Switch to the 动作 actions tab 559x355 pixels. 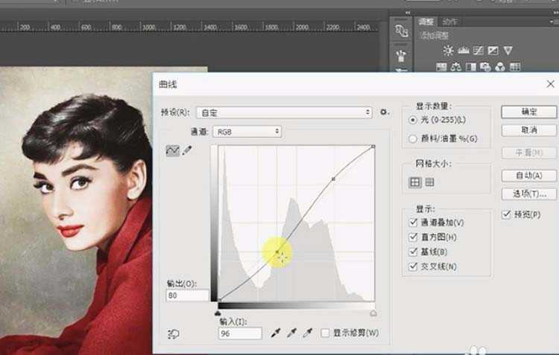(449, 22)
